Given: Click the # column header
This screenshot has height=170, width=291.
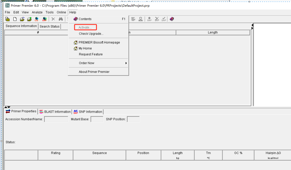Looking at the screenshot, I should pos(38,32).
